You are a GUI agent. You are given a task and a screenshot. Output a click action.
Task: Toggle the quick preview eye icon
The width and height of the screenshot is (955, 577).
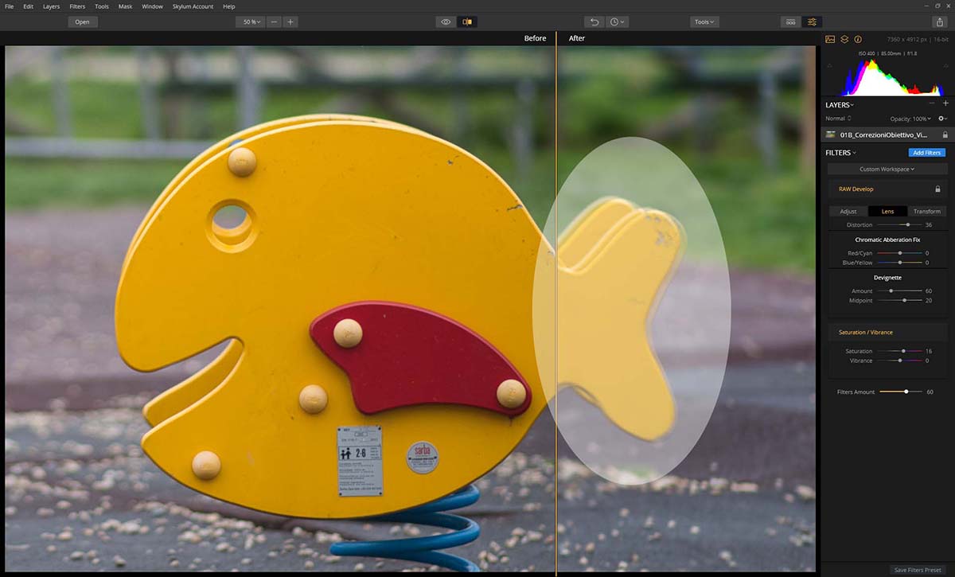(446, 21)
